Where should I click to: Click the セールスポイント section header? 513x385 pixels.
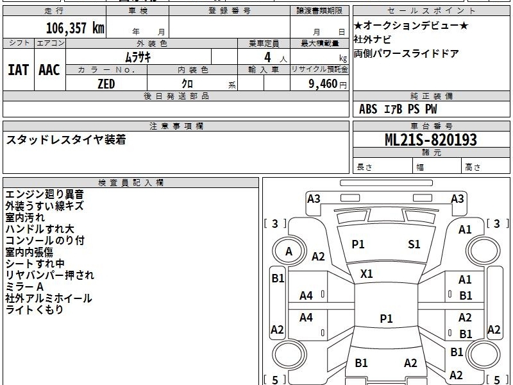432,11
